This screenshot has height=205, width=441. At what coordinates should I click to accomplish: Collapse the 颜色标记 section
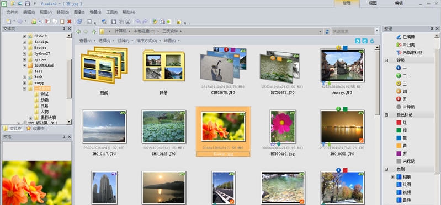(x=386, y=115)
